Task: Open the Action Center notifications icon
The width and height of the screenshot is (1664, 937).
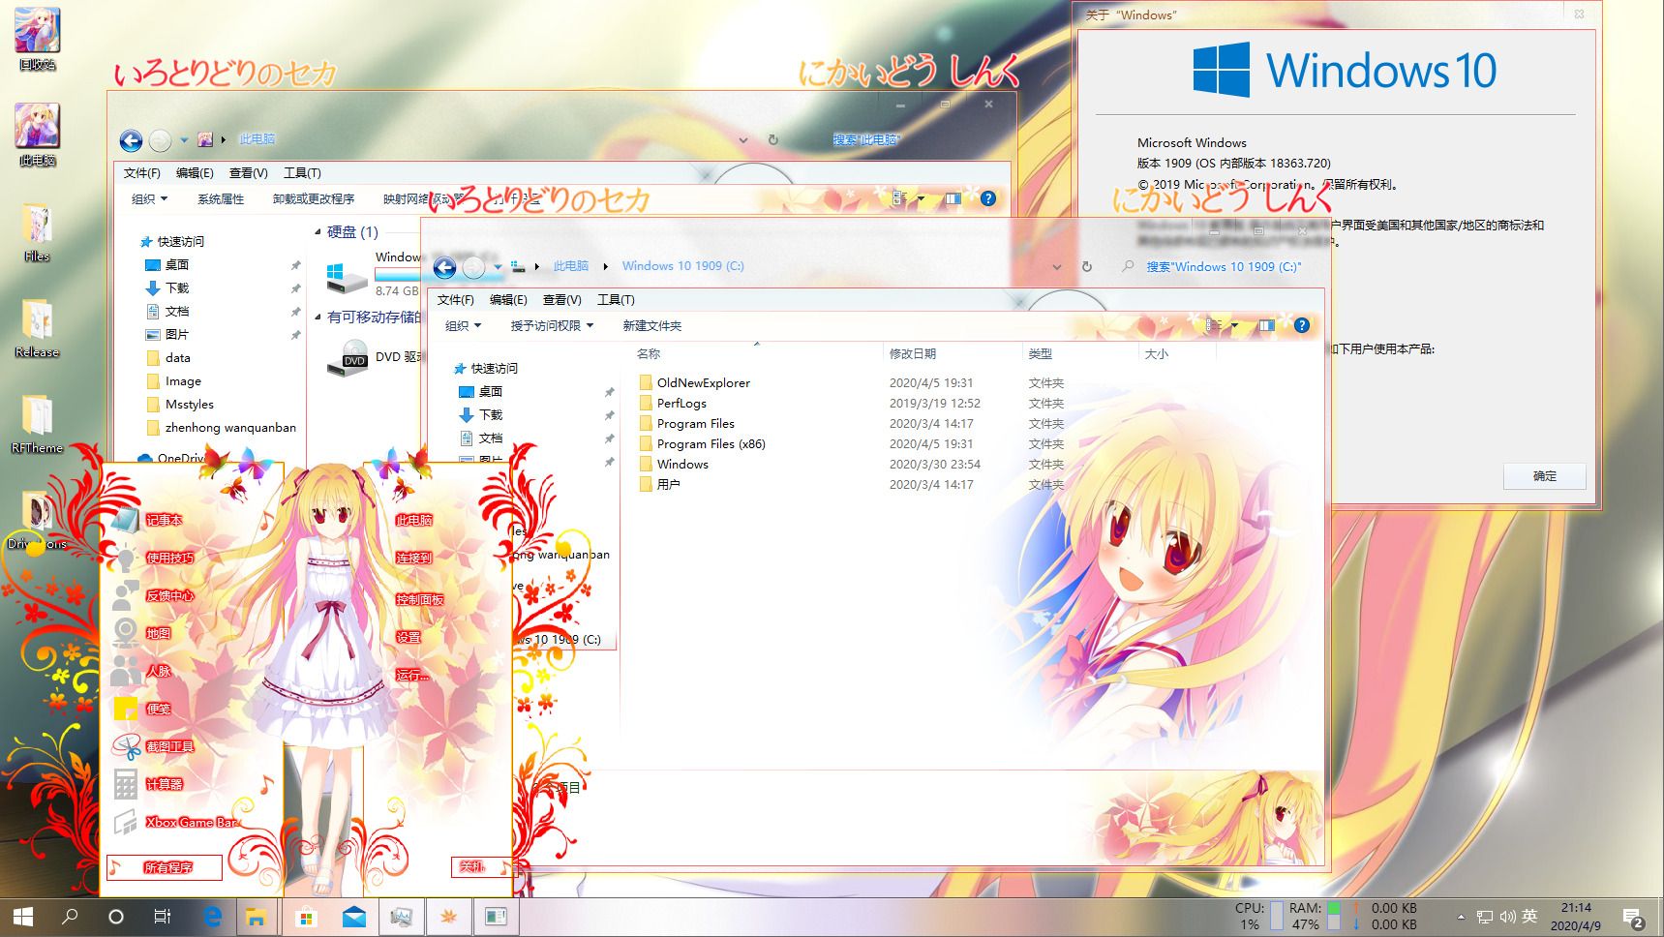Action: coord(1634,918)
